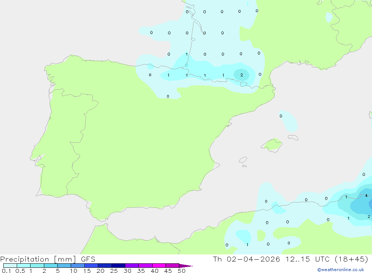Click the 2–5 mm legend swatch
Image resolution: width=372 pixels, height=273 pixels.
[x=51, y=266]
